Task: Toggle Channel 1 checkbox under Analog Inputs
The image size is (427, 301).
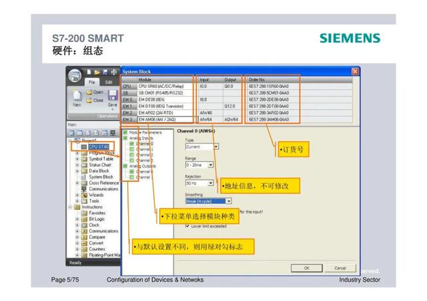Action: (132, 149)
